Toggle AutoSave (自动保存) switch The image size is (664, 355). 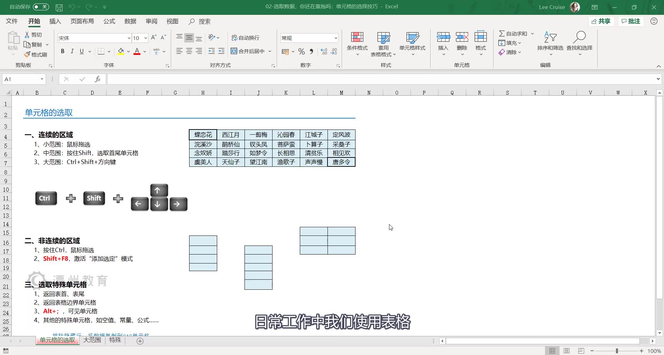coord(41,7)
